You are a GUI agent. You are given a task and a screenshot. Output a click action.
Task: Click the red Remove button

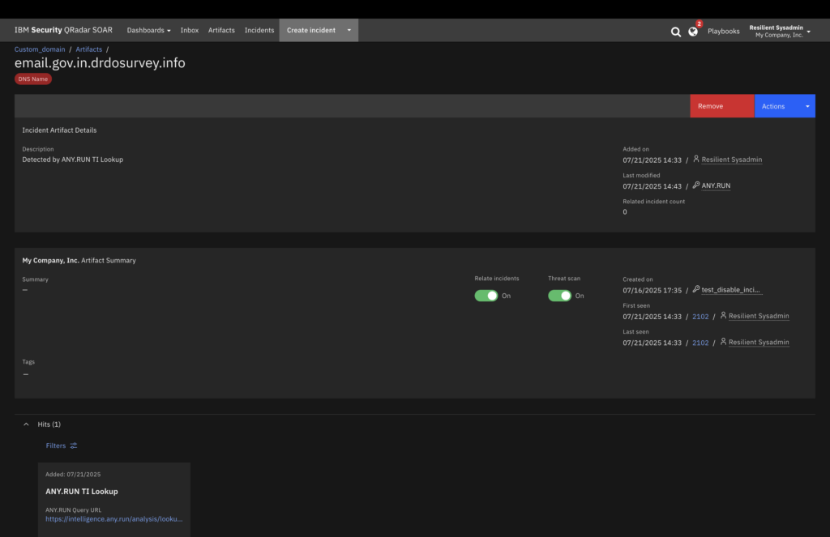click(x=721, y=106)
